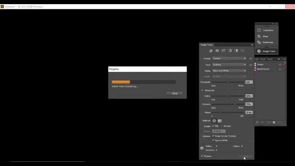The image size is (295, 166).
Task: Open the Layers panel flyout menu
Action: pos(284,59)
